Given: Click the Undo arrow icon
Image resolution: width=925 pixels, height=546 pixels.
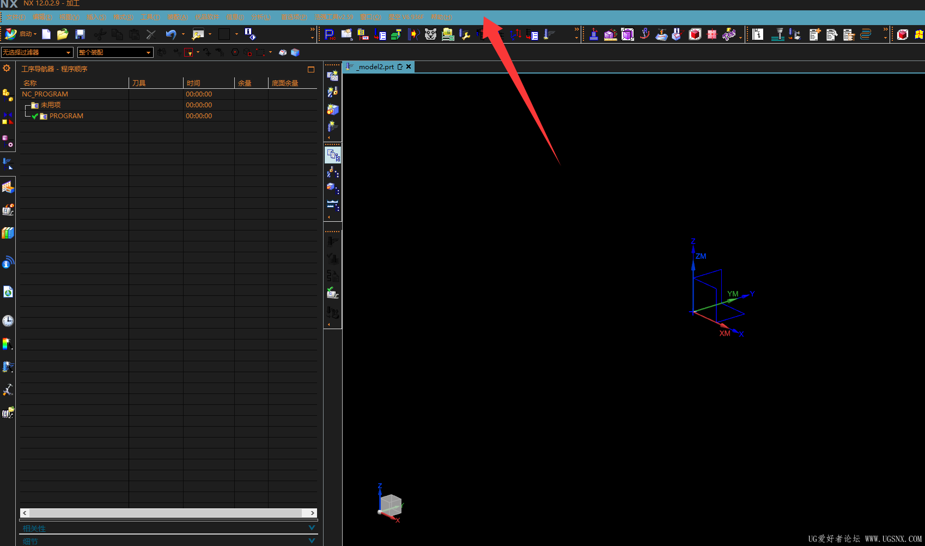Looking at the screenshot, I should coord(171,34).
